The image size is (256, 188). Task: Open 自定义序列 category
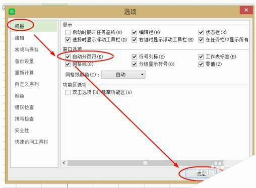pos(27,84)
